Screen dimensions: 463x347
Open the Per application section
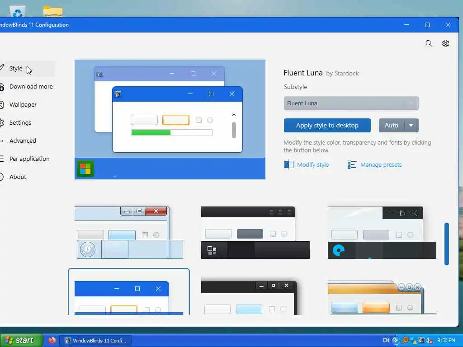pyautogui.click(x=27, y=159)
